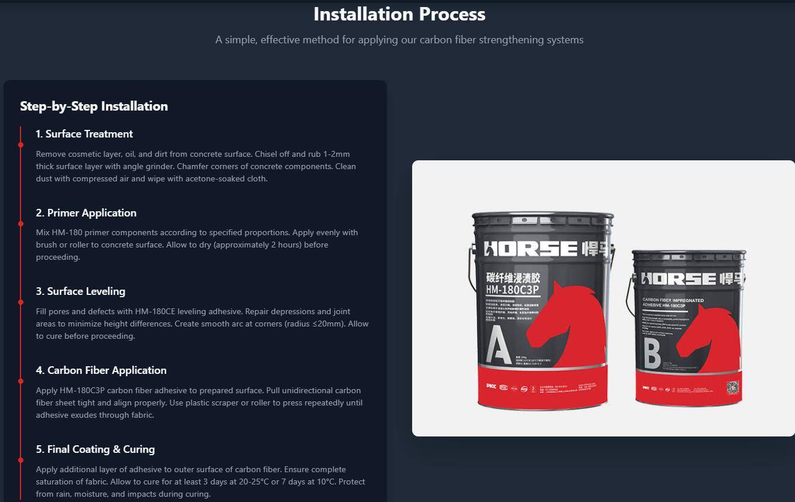Click the QR code on bucket B
This screenshot has height=502, width=795.
pyautogui.click(x=732, y=387)
